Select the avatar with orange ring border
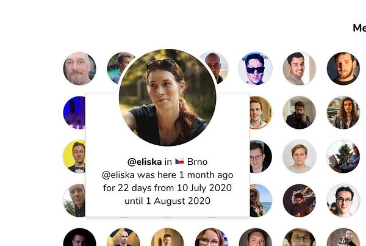The width and height of the screenshot is (366, 246). [260, 112]
